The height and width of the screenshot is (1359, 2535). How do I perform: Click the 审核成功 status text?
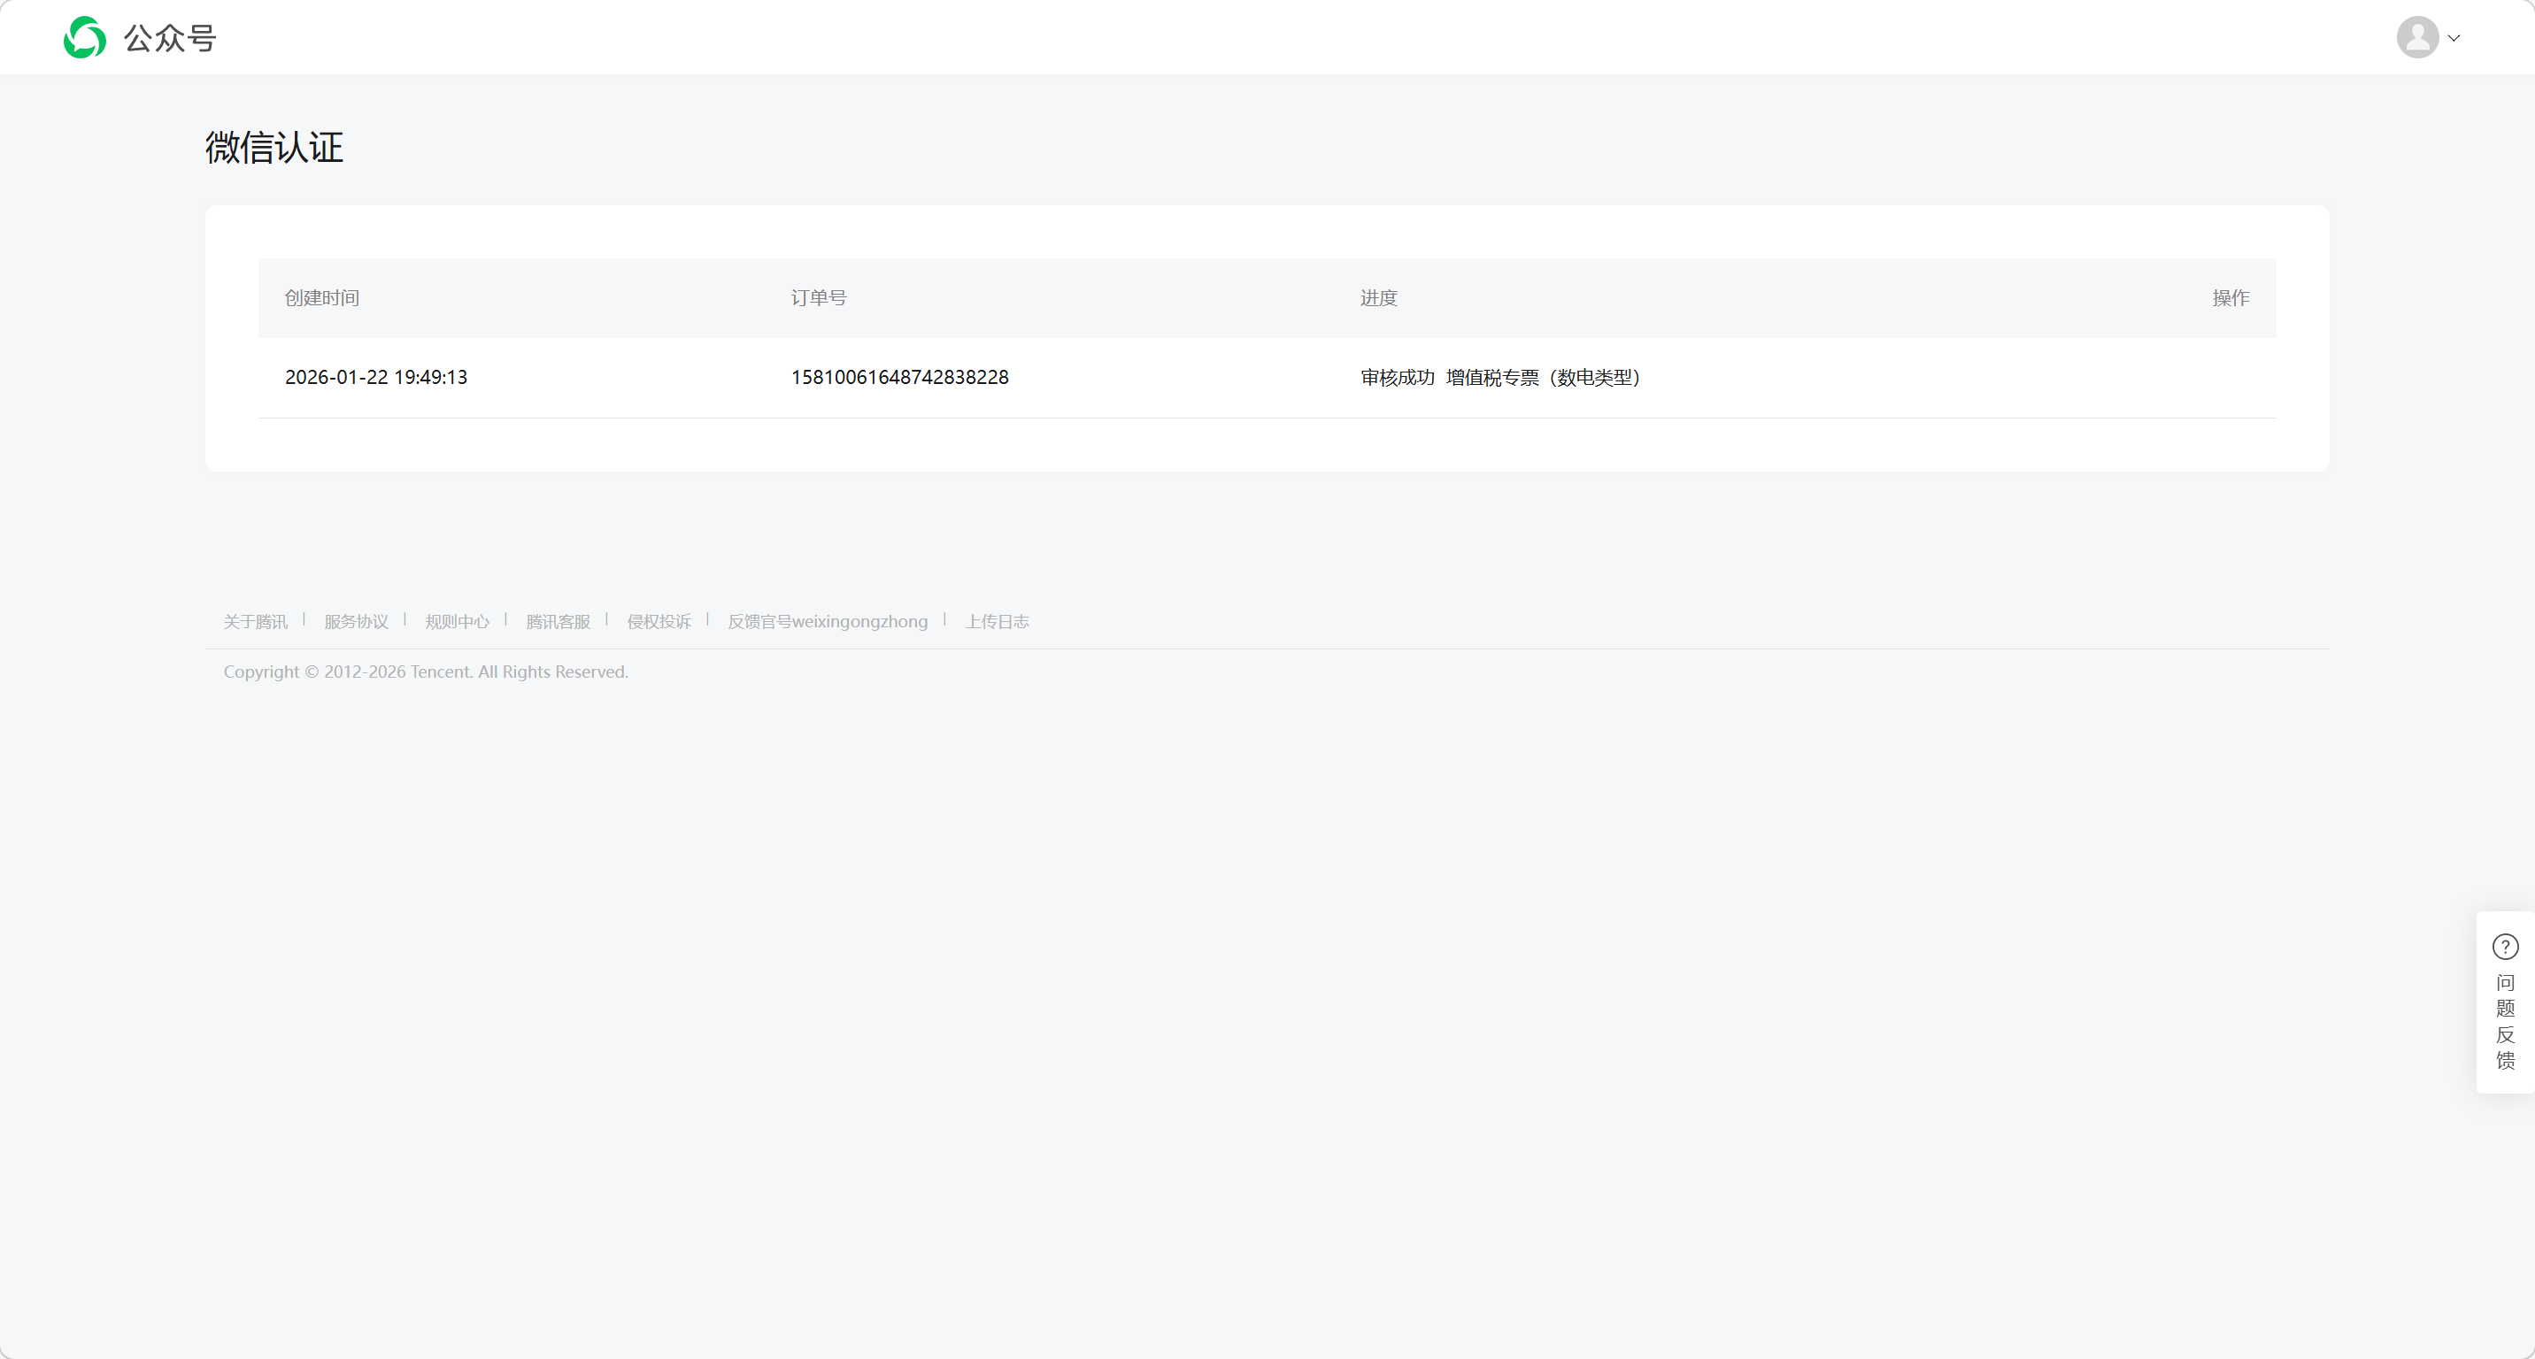pyautogui.click(x=1397, y=378)
